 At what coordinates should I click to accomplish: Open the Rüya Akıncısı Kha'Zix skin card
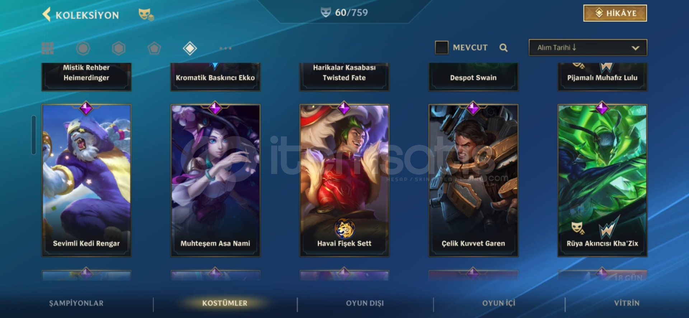coord(602,180)
